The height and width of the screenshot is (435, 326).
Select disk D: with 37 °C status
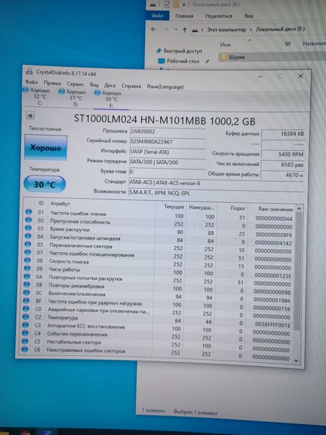[73, 98]
